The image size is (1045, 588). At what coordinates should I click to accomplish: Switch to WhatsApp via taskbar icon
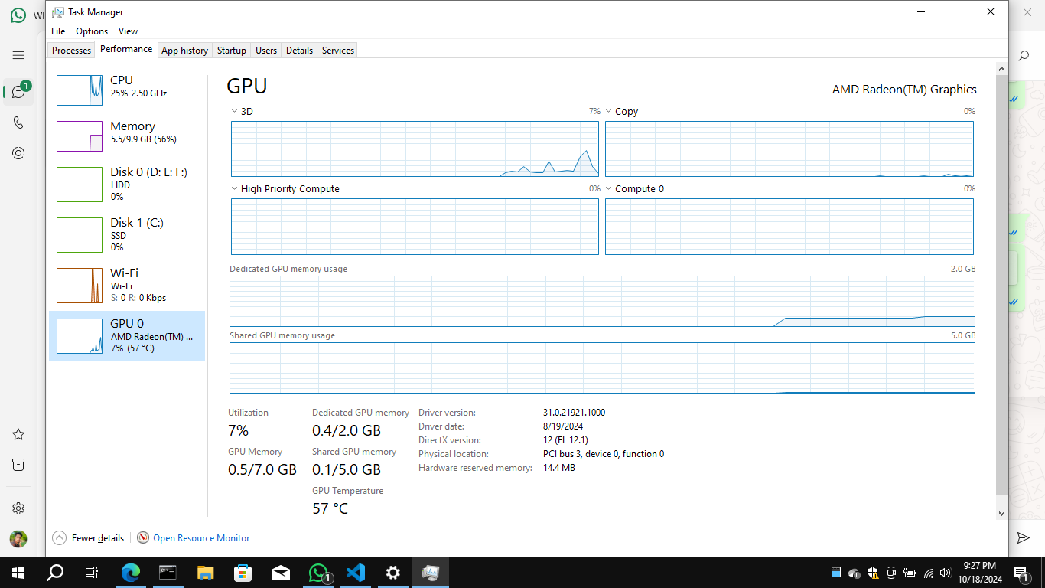point(318,573)
